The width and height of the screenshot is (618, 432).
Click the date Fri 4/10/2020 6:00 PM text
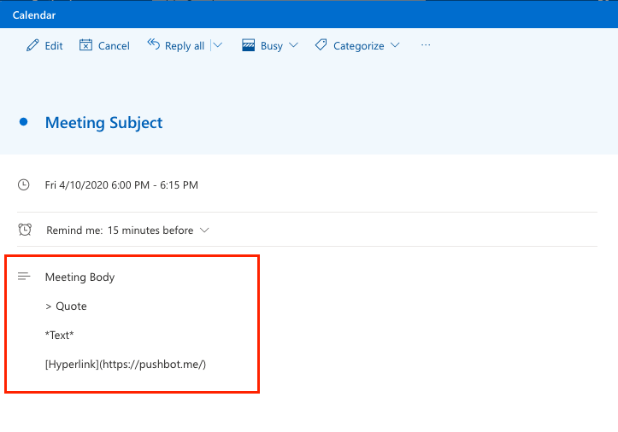pyautogui.click(x=97, y=185)
